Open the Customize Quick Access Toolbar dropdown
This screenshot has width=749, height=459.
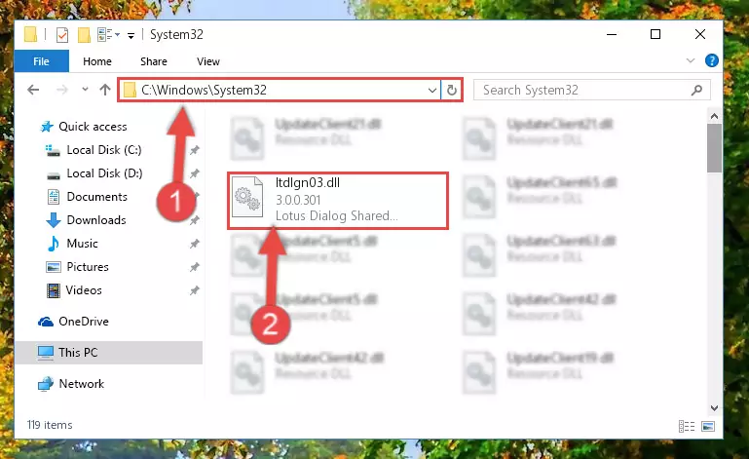[131, 35]
